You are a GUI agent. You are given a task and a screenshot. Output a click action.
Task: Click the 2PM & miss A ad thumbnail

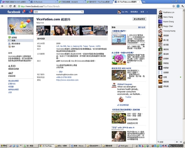click(119, 136)
